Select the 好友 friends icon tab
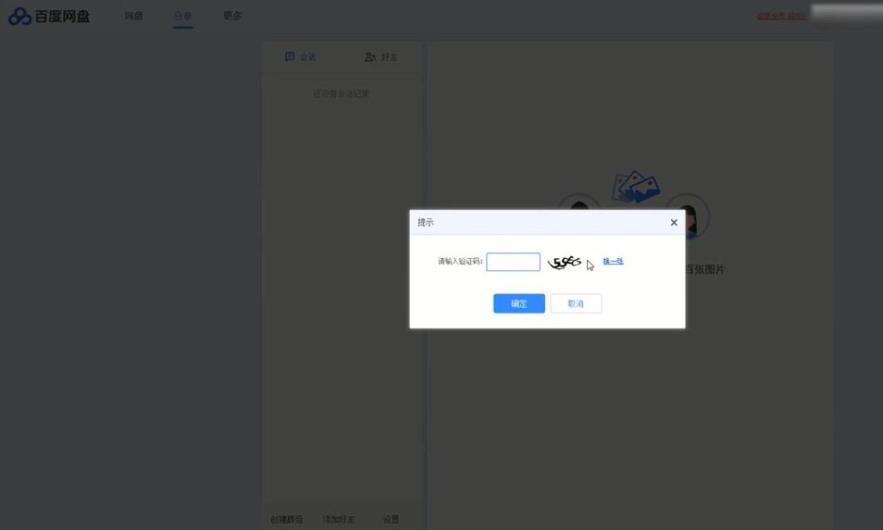The height and width of the screenshot is (530, 883). point(370,57)
